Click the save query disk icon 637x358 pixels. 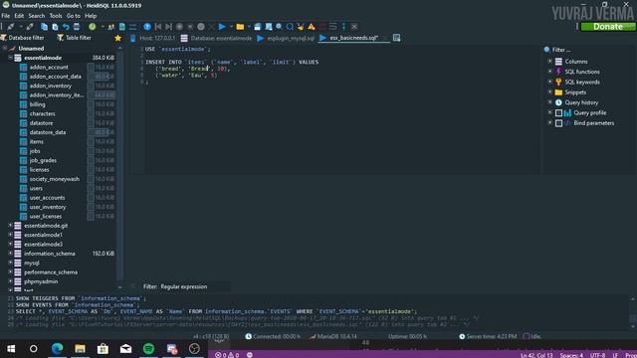(258, 27)
